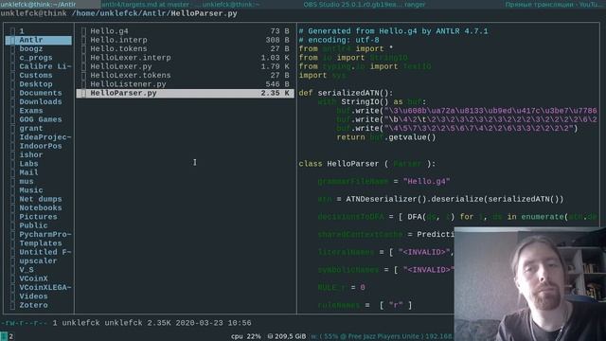Switch to the YouTube live streams tab

pos(555,4)
